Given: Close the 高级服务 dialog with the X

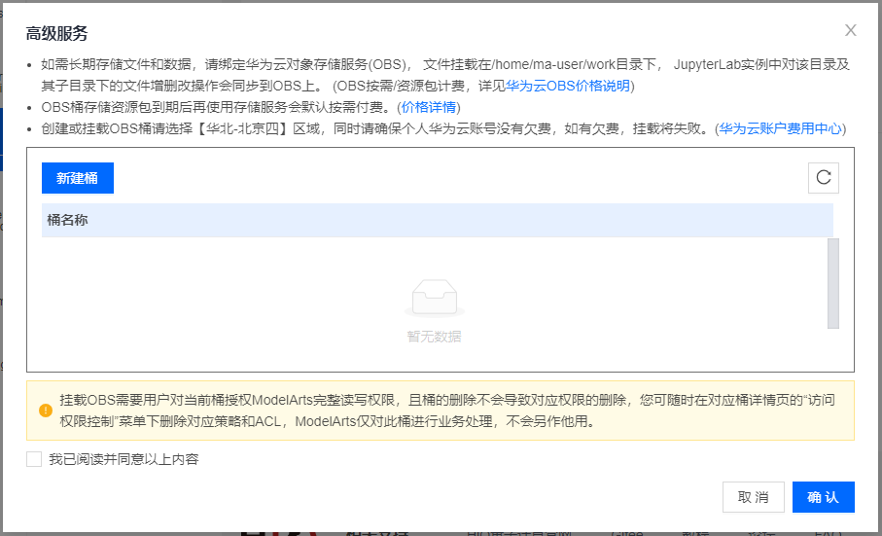Looking at the screenshot, I should tap(851, 30).
